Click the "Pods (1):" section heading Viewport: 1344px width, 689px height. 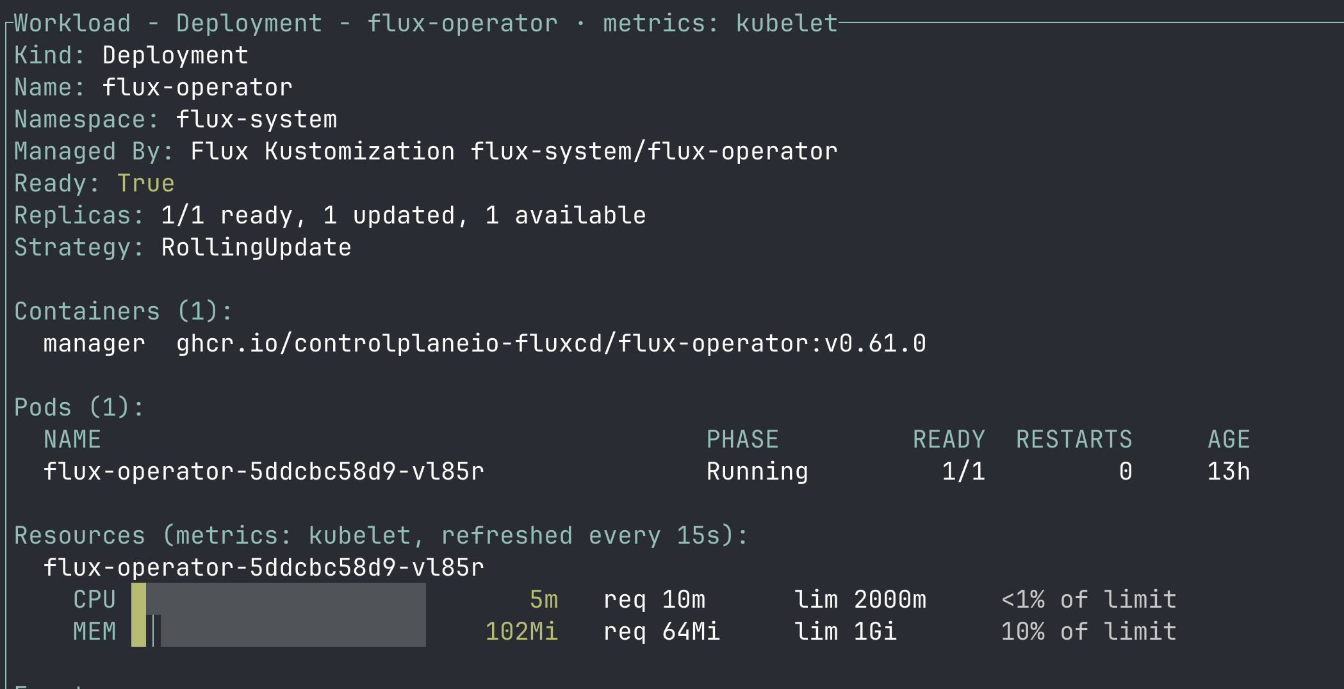79,407
